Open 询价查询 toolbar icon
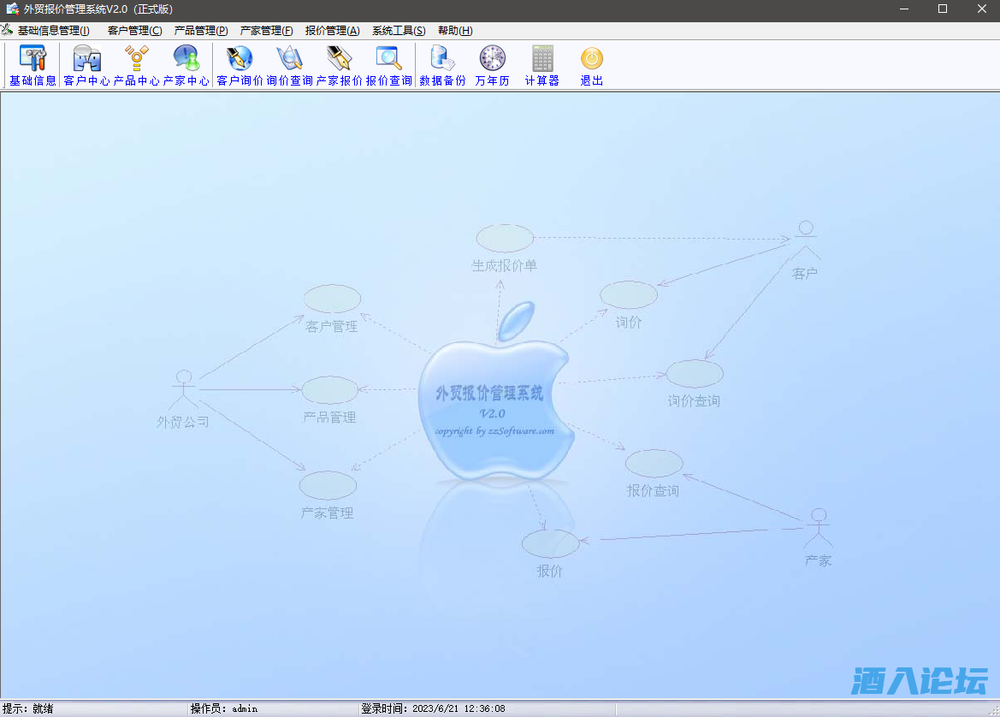The height and width of the screenshot is (717, 1000). 289,65
